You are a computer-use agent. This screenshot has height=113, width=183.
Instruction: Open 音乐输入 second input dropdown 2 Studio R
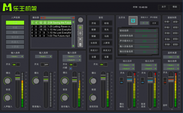tap(72, 60)
